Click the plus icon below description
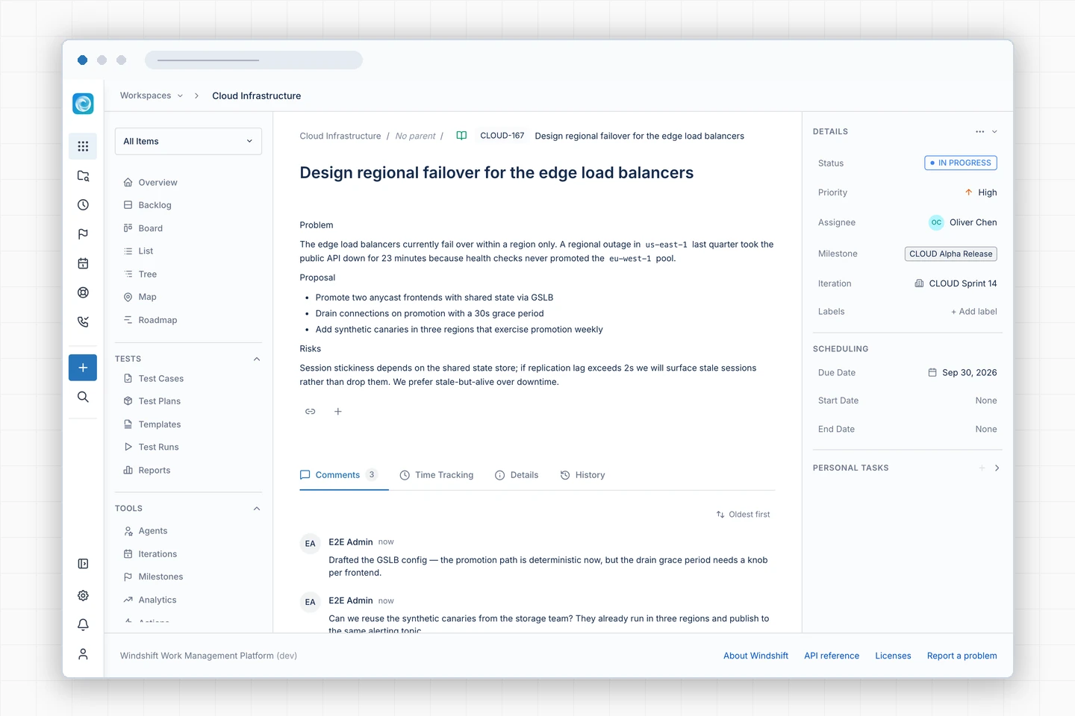1075x716 pixels. [338, 412]
